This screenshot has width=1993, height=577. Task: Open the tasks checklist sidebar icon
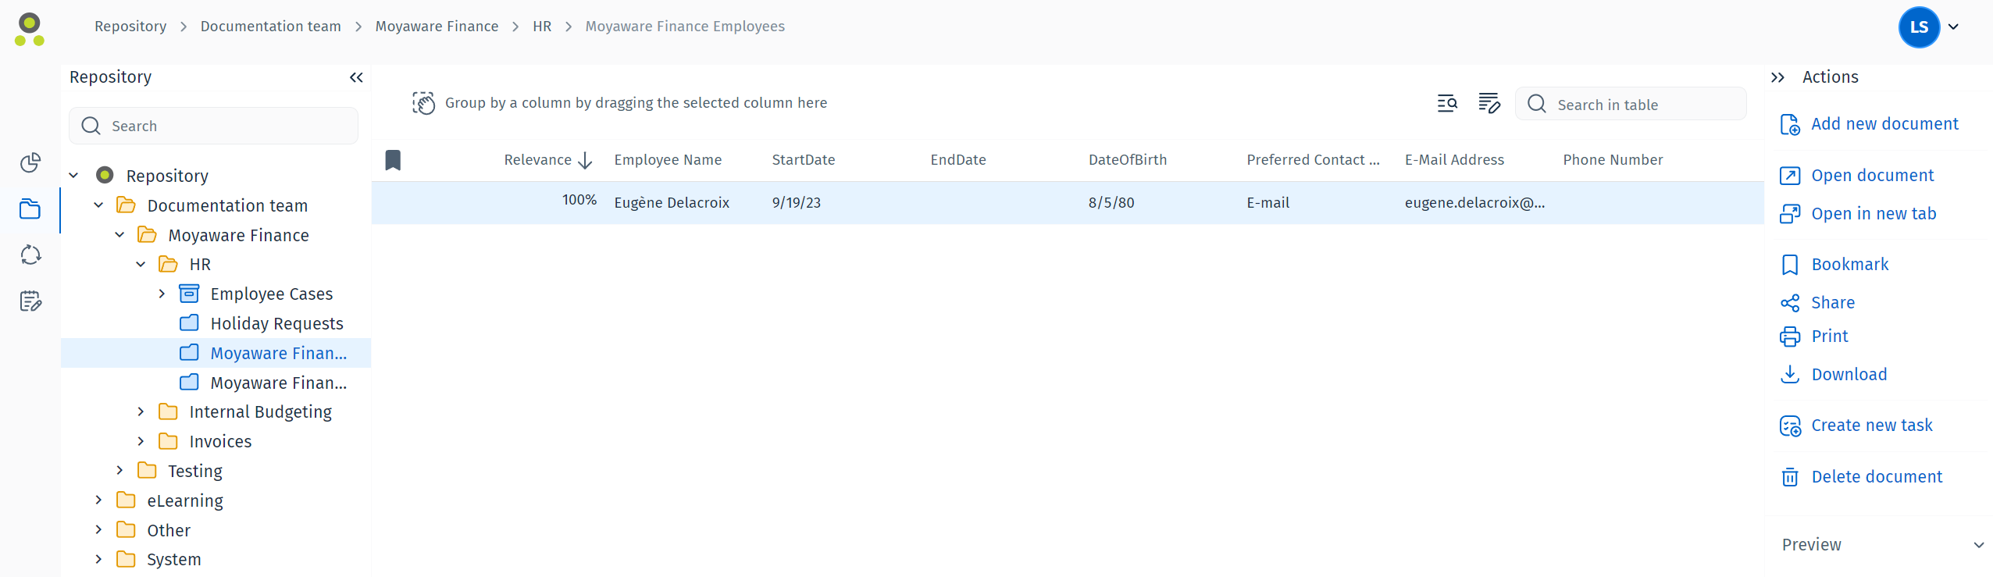(x=30, y=301)
